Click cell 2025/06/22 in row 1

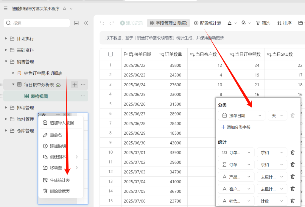(139, 65)
